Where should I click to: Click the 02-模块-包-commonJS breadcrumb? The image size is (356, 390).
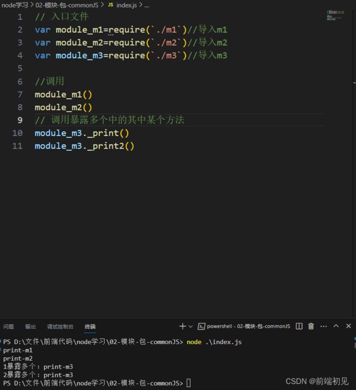coord(67,5)
